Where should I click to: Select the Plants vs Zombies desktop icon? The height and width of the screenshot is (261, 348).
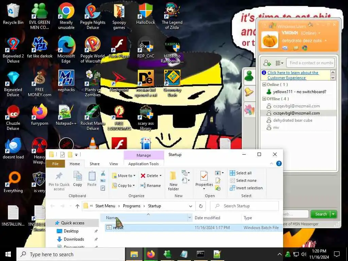point(93,84)
